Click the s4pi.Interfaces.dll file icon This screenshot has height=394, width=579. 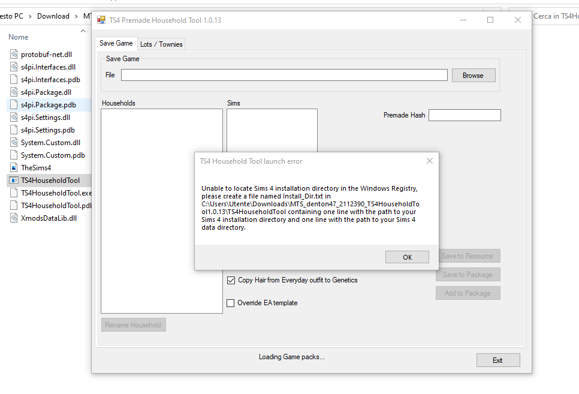click(x=14, y=67)
